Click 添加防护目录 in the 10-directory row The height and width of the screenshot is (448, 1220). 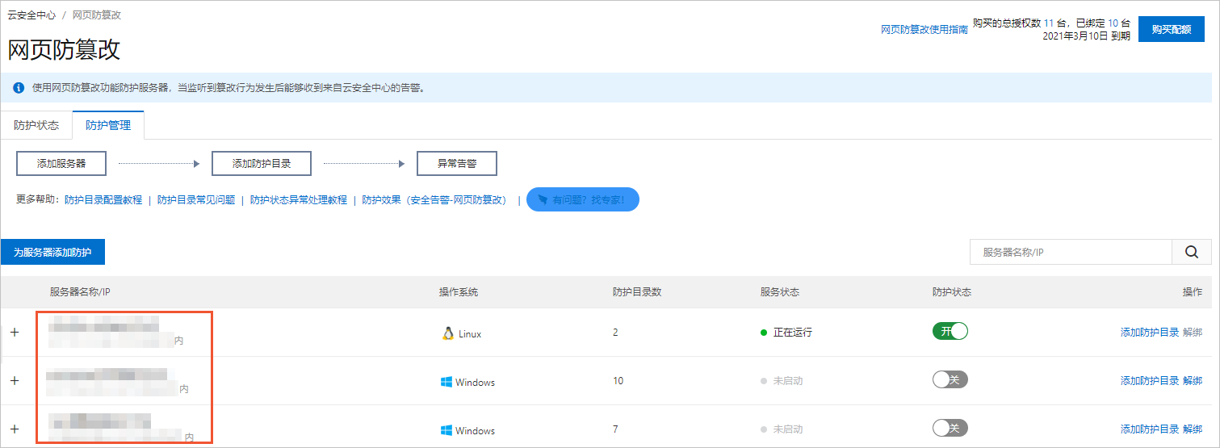[x=1150, y=381]
